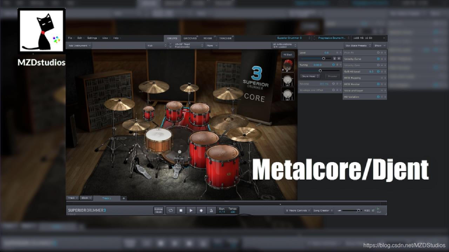Toggle the loop playback icon

pos(170,210)
